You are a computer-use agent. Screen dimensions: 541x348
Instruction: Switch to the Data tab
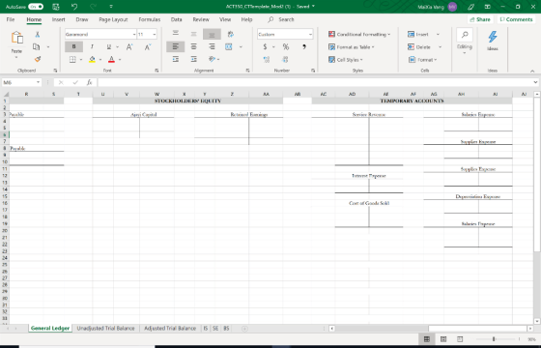176,19
